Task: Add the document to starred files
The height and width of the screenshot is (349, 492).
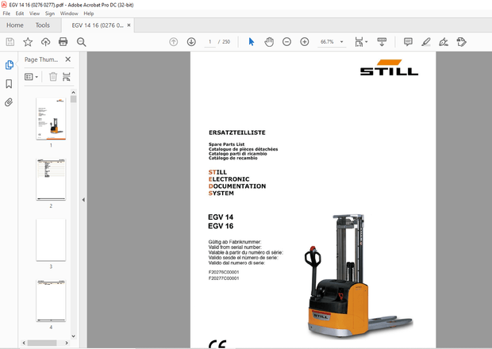Action: tap(28, 42)
